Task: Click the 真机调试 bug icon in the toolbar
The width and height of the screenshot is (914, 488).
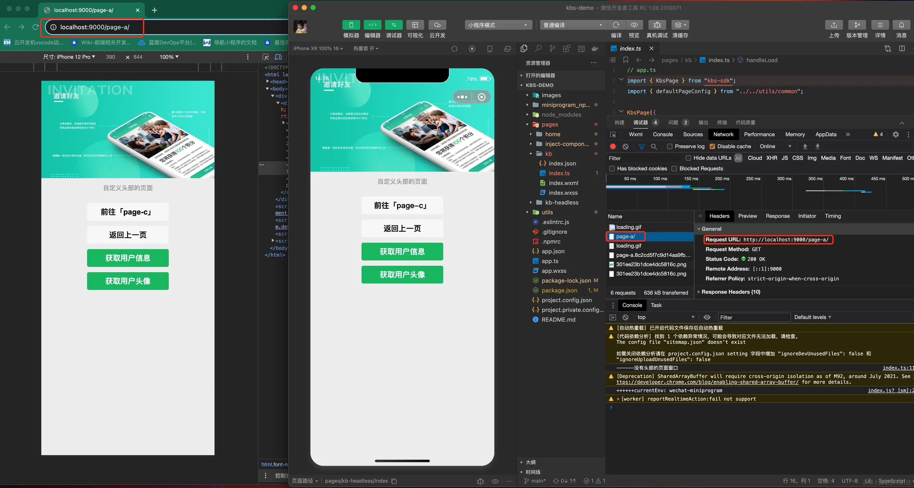Action: click(657, 25)
